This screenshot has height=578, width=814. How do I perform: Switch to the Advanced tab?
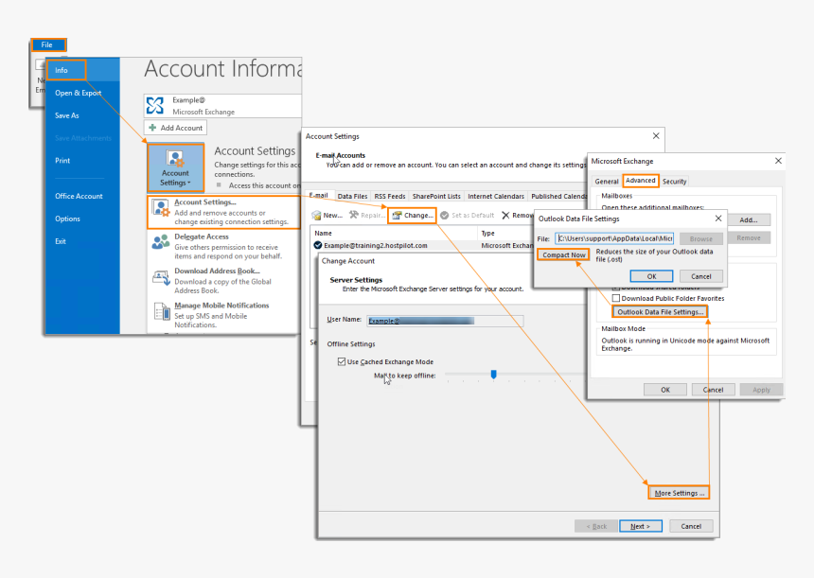pos(640,181)
